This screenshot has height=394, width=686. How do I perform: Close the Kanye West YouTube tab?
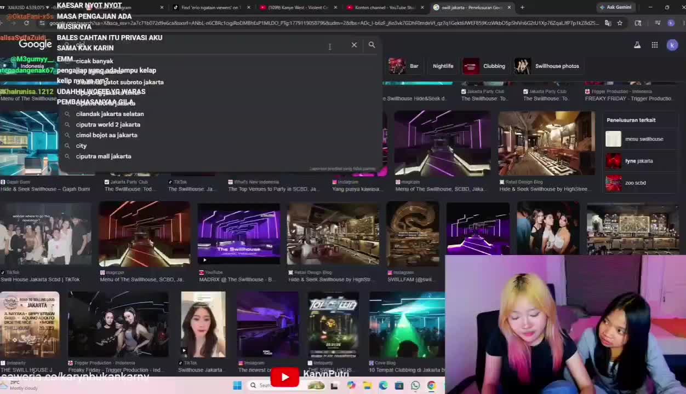click(335, 7)
